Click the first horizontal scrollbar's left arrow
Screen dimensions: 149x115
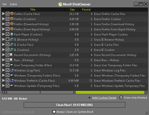pos(3,92)
